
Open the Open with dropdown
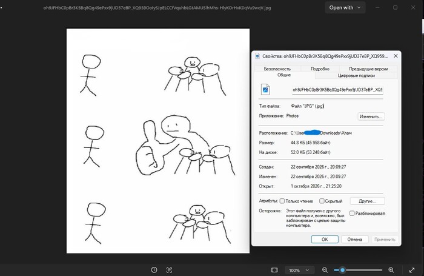tap(345, 8)
